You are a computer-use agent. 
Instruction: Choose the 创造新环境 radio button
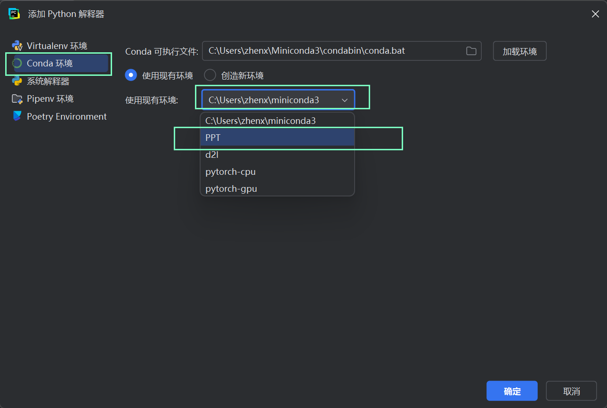click(x=210, y=75)
